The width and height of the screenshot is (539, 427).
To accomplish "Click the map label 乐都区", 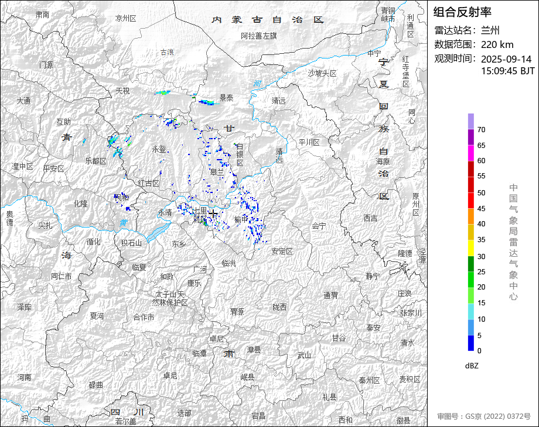I will tap(96, 161).
